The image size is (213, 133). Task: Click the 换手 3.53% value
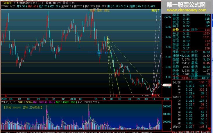[x=185, y=70]
